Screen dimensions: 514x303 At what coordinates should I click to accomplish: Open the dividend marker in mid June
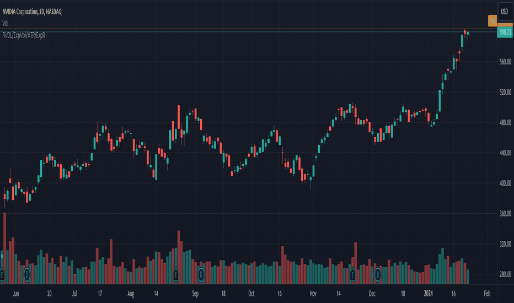(x=27, y=274)
